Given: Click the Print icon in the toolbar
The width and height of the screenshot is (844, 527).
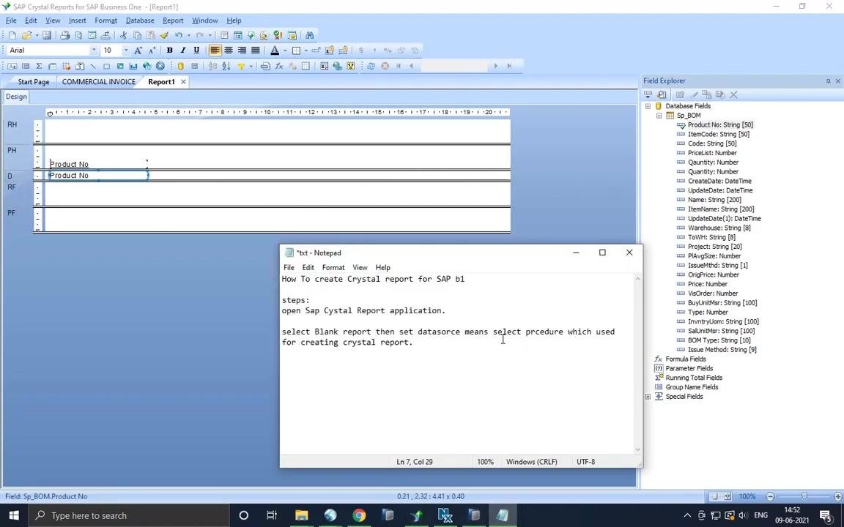Looking at the screenshot, I should coord(64,35).
